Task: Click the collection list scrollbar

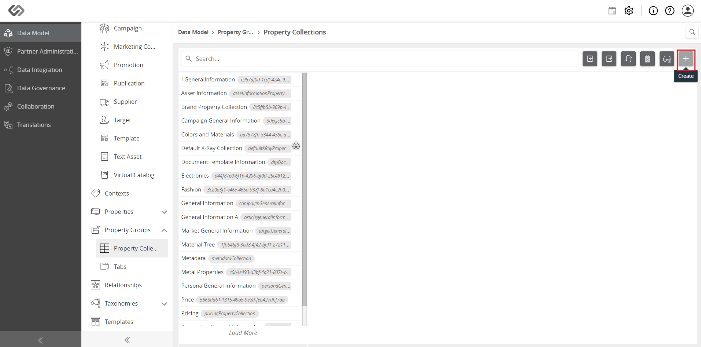Action: pyautogui.click(x=305, y=189)
